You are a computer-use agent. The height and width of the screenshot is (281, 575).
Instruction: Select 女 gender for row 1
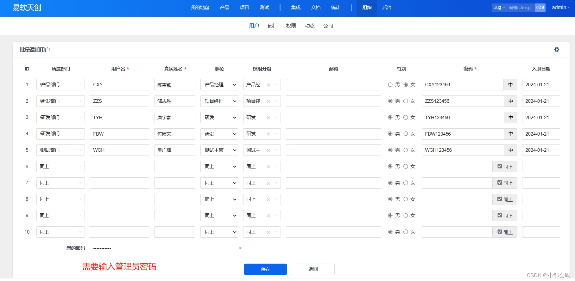point(406,85)
